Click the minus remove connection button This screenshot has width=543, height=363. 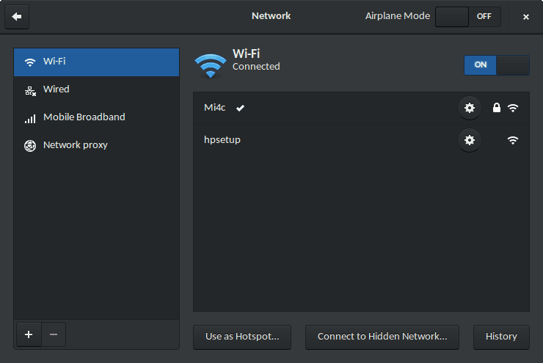click(x=54, y=334)
